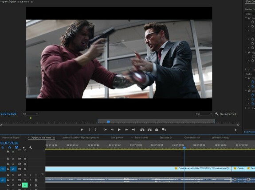Open the Program panel menu icon
The width and height of the screenshot is (255, 190).
tap(32, 2)
